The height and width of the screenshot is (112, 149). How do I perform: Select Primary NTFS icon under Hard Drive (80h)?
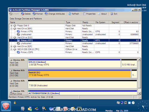(18, 32)
